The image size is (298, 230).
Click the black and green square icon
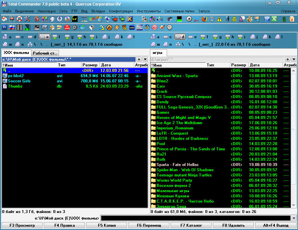(x=179, y=19)
